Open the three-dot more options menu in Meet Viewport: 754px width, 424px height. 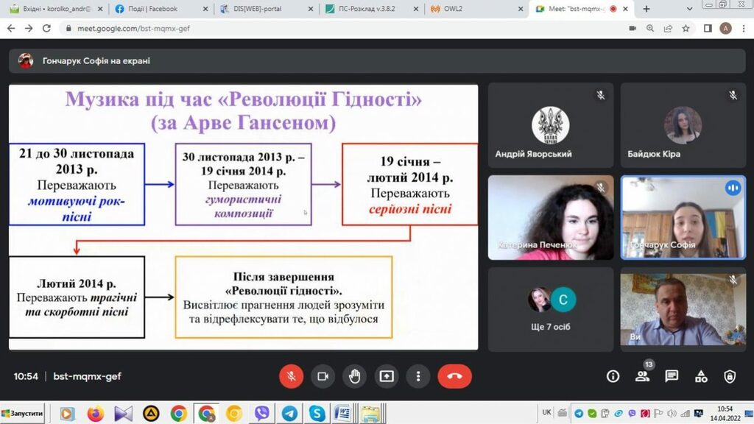pyautogui.click(x=418, y=376)
